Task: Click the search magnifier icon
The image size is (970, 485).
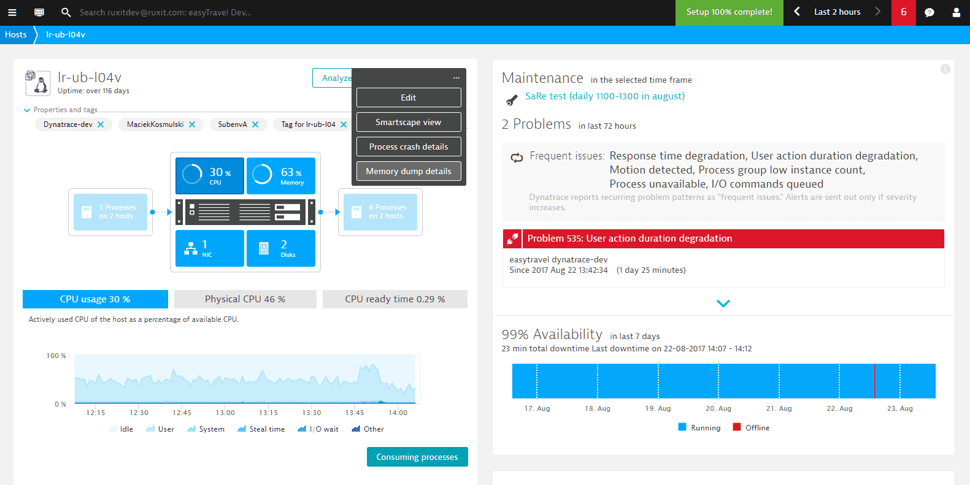Action: coord(66,12)
